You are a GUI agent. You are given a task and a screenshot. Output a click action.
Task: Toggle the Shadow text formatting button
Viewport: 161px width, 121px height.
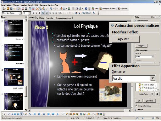(43, 13)
